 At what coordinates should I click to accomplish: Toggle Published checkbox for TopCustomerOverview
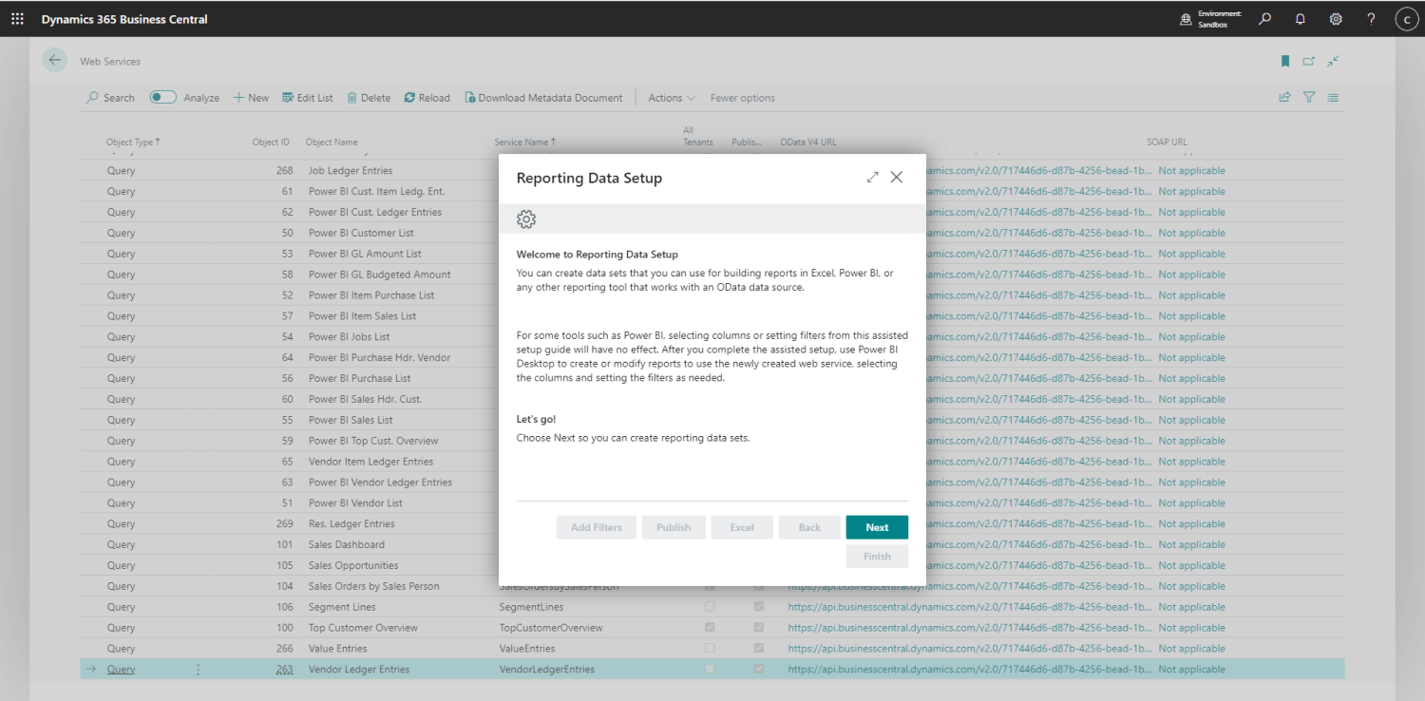point(759,628)
